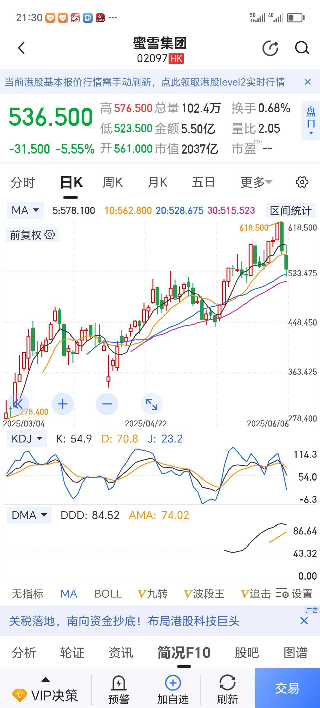Image resolution: width=320 pixels, height=708 pixels.
Task: Tap the MA 20:528.675 value
Action: (x=180, y=211)
